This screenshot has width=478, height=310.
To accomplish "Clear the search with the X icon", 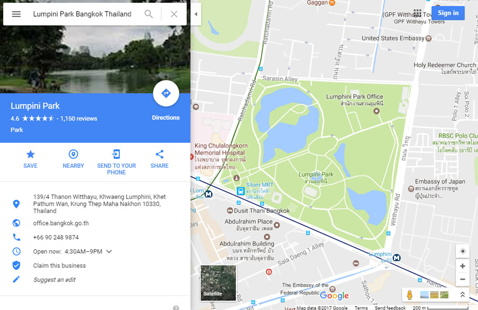I will [174, 14].
